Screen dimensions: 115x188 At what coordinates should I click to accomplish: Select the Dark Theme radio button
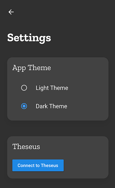tap(24, 106)
